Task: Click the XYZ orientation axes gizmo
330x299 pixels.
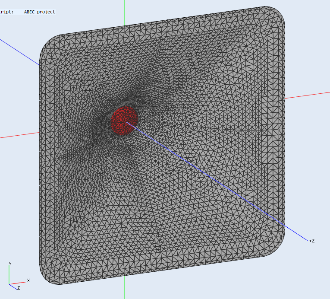Action: pyautogui.click(x=19, y=276)
